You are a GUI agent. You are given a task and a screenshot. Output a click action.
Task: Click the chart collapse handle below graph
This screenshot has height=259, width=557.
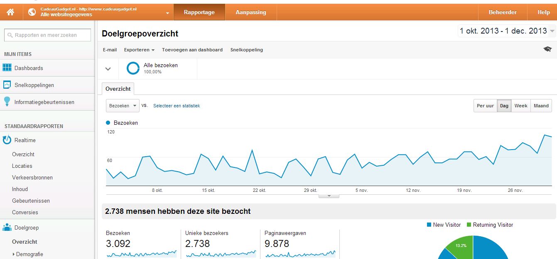coord(329,196)
